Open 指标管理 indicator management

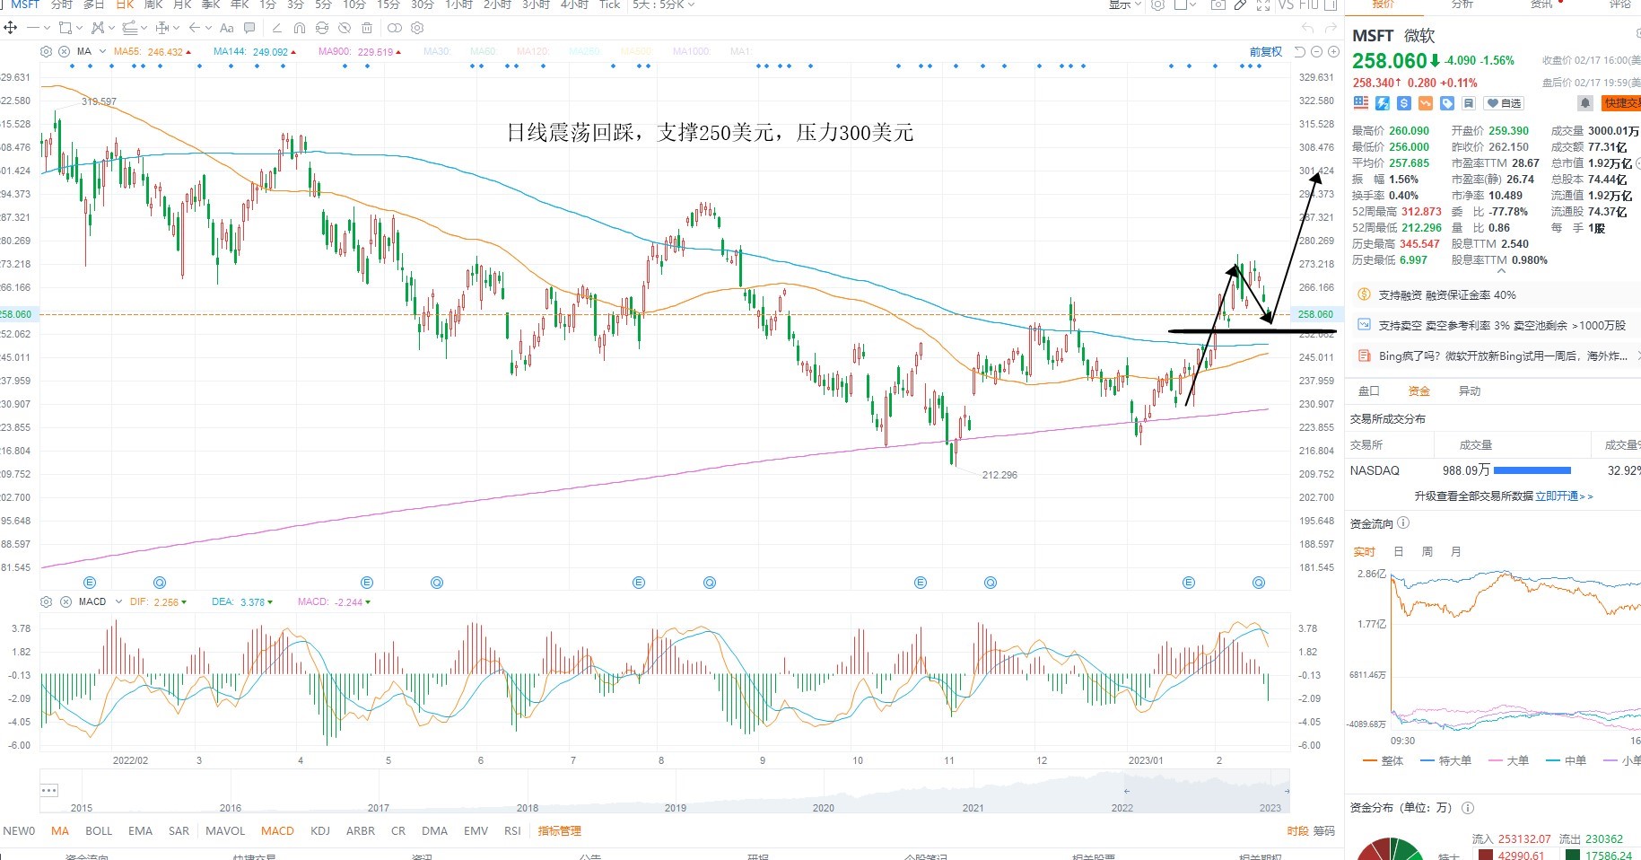click(559, 830)
